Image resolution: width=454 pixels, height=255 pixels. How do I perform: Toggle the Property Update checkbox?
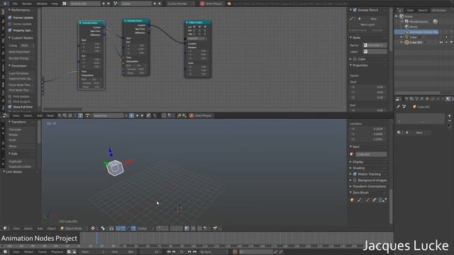coord(10,30)
